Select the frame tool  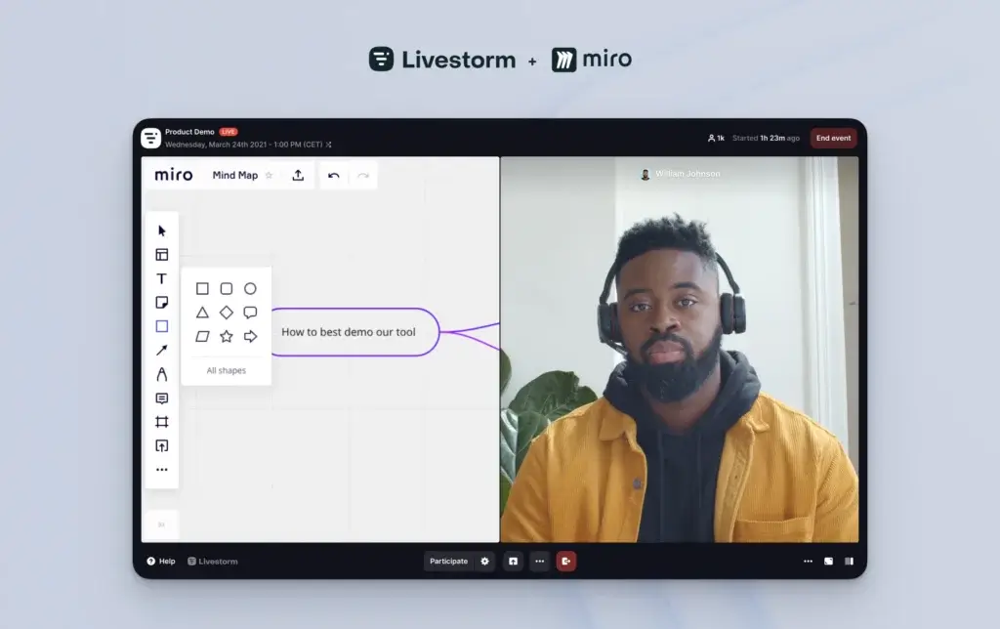(x=162, y=422)
